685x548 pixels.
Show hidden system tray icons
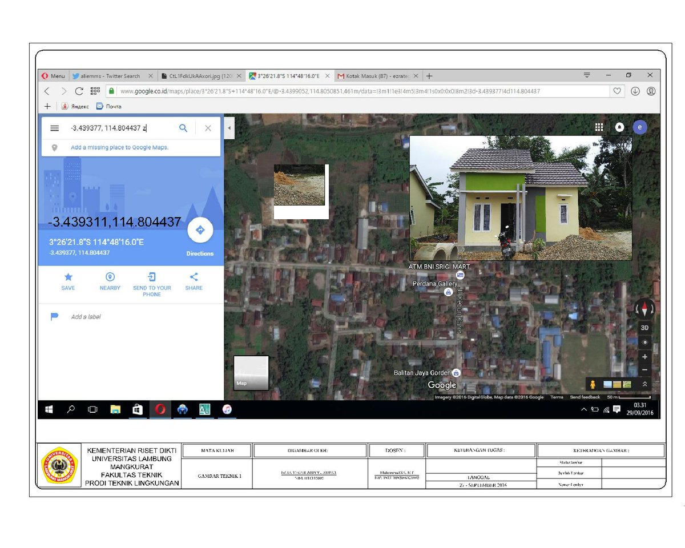[x=584, y=409]
